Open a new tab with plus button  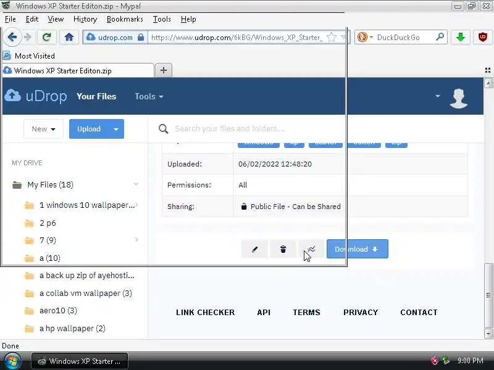click(163, 70)
